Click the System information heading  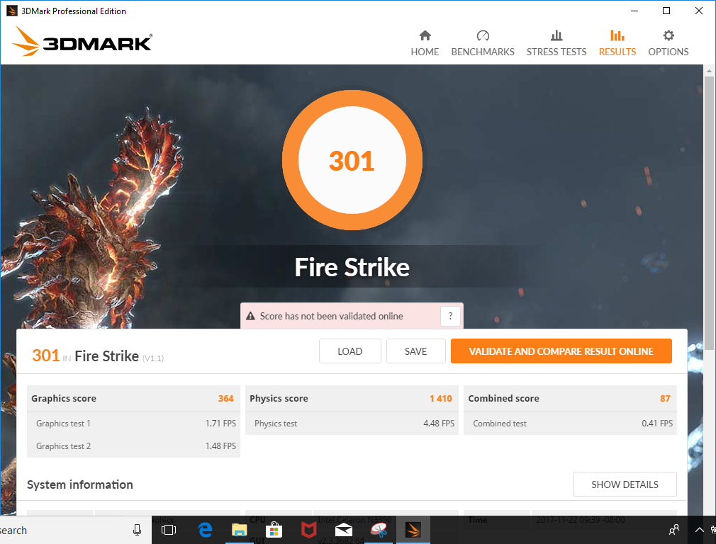coord(80,484)
